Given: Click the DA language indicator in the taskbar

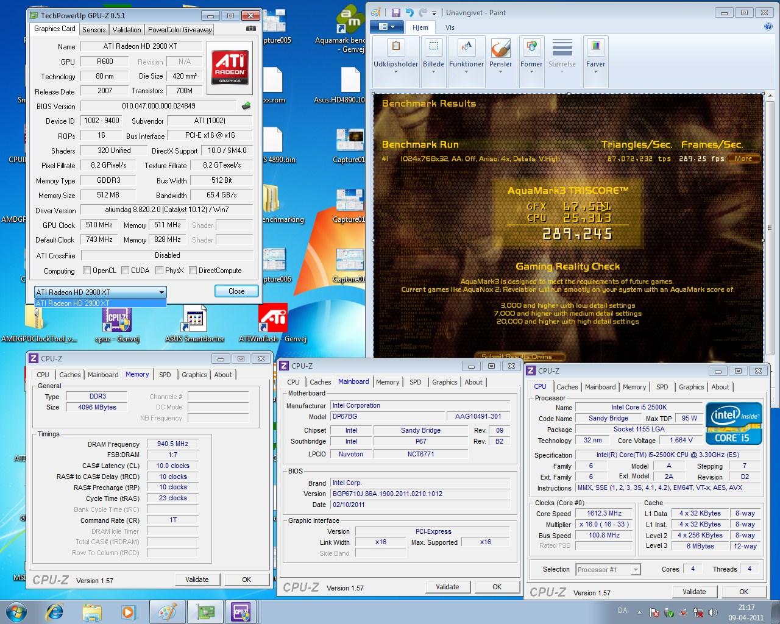Looking at the screenshot, I should [x=622, y=611].
